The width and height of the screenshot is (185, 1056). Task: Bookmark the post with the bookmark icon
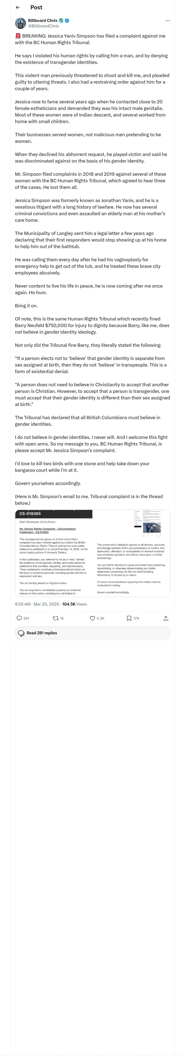tap(129, 618)
